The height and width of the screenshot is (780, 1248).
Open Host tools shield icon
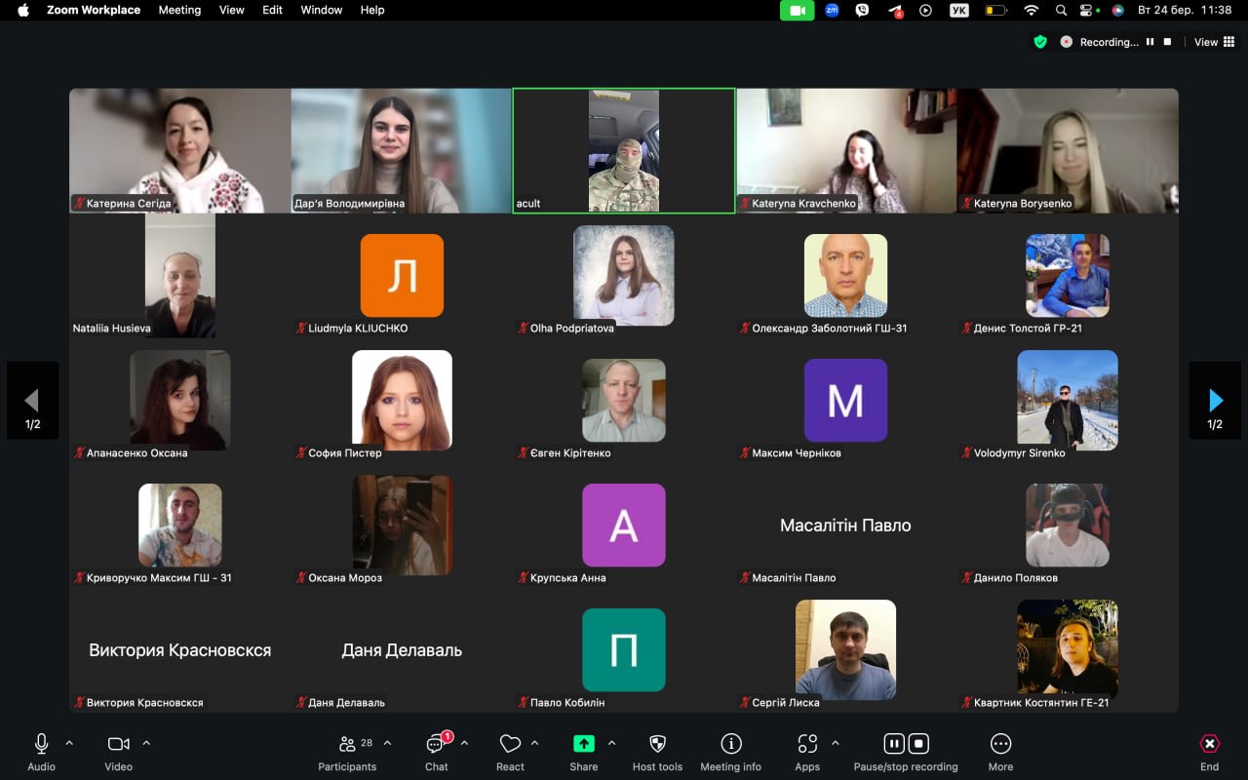click(657, 744)
